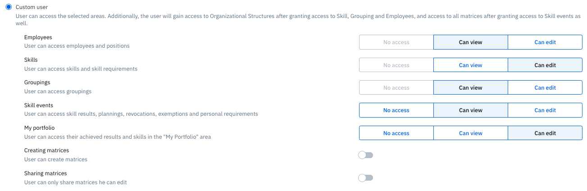Choose No access for Employees
587x191 pixels.
[396, 42]
